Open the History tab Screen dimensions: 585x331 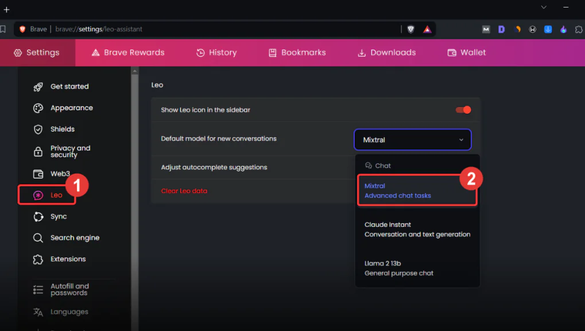pyautogui.click(x=216, y=53)
